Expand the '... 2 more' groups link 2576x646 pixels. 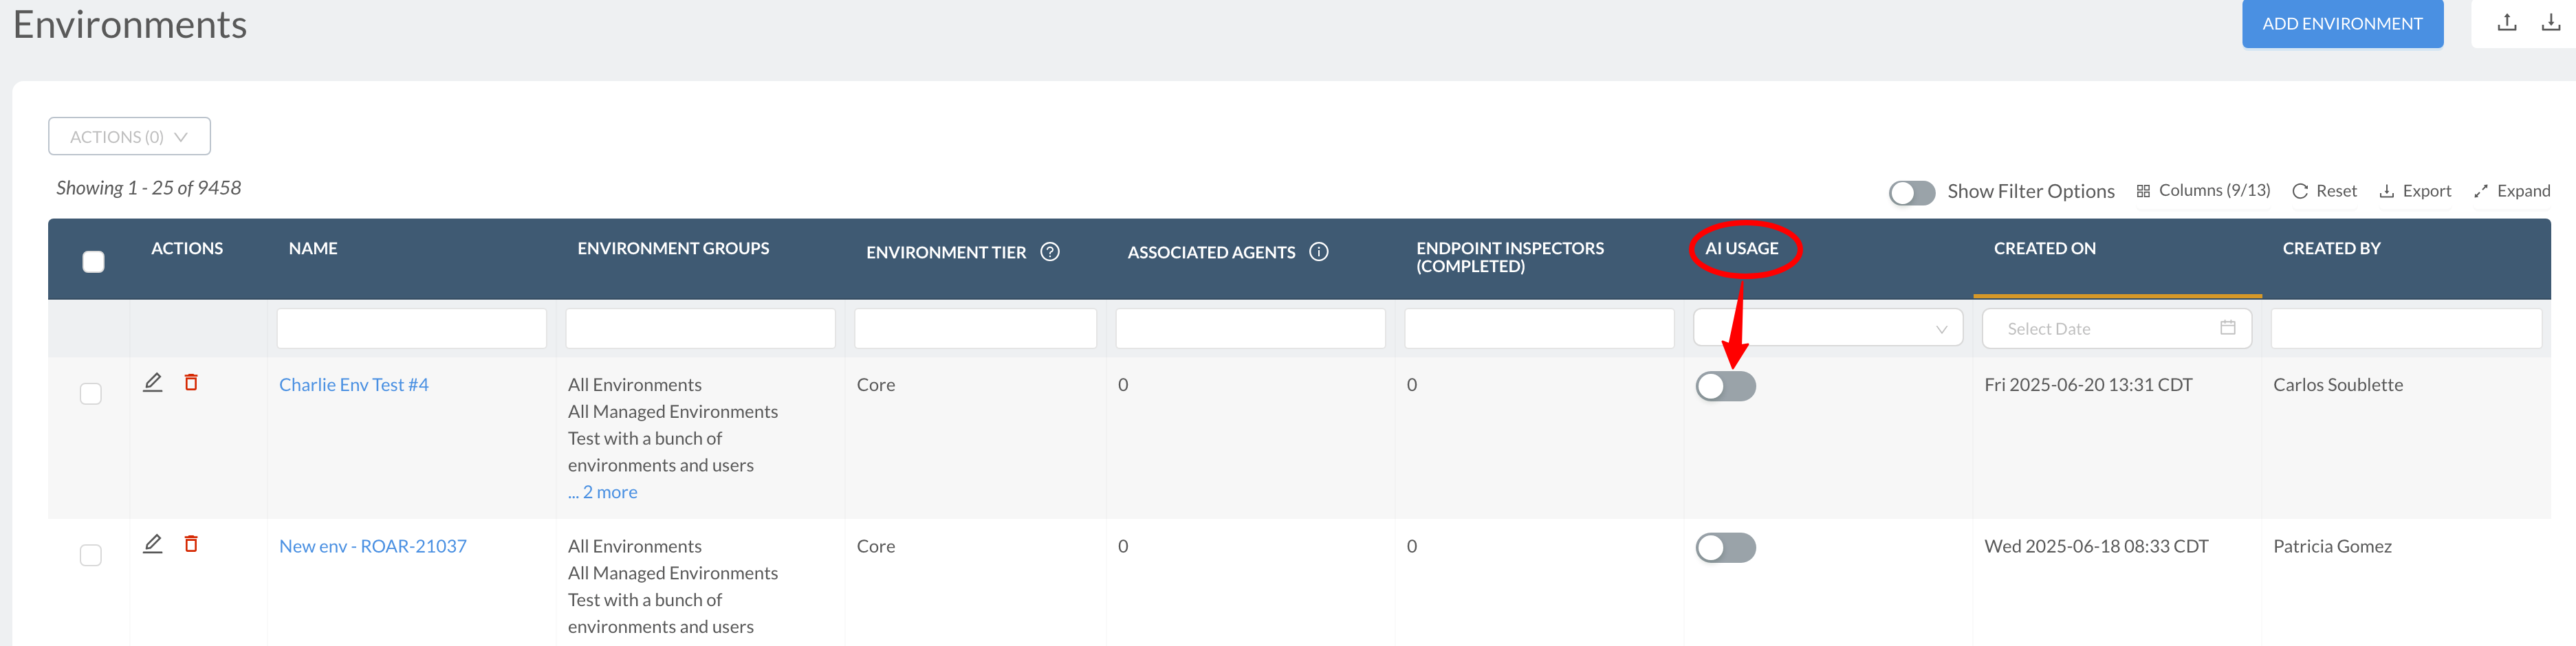pos(602,492)
